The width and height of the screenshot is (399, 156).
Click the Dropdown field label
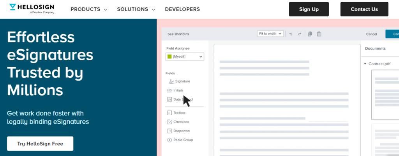182,131
